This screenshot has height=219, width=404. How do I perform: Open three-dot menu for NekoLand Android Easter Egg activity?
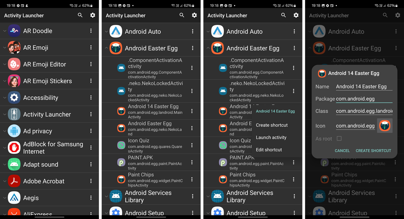tap(192, 128)
